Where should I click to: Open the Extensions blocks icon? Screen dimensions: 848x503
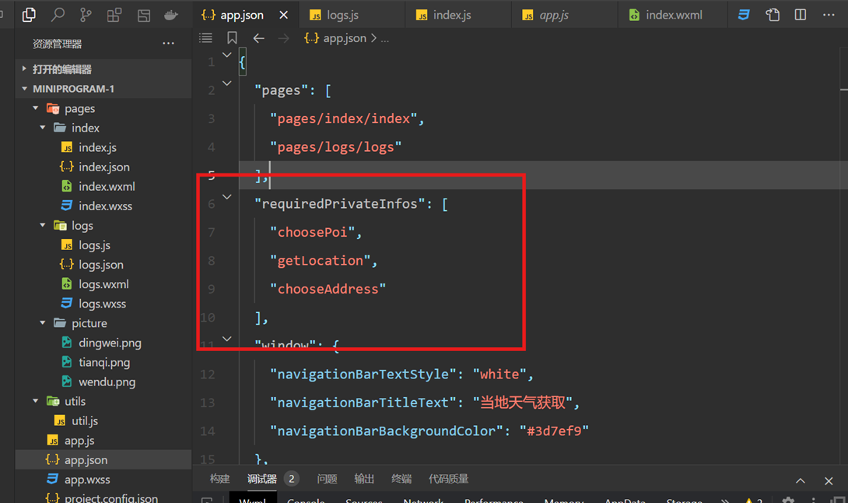pos(114,15)
